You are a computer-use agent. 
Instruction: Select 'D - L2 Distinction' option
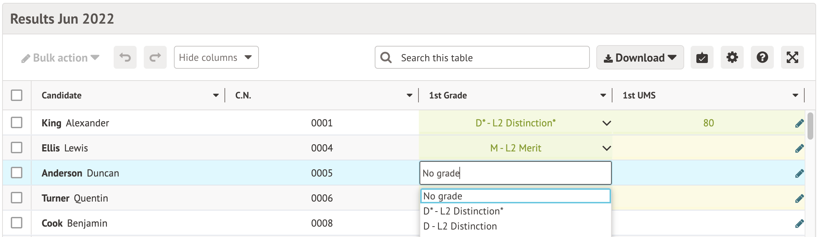(x=460, y=226)
